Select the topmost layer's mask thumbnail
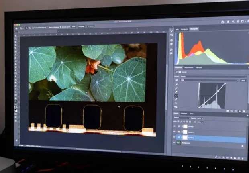249x173 pixels. (185, 127)
